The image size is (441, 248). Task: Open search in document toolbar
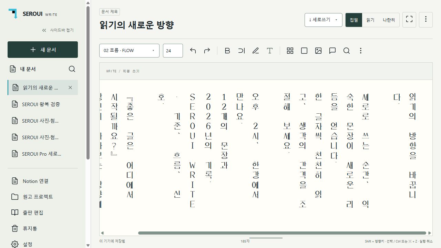(x=347, y=51)
